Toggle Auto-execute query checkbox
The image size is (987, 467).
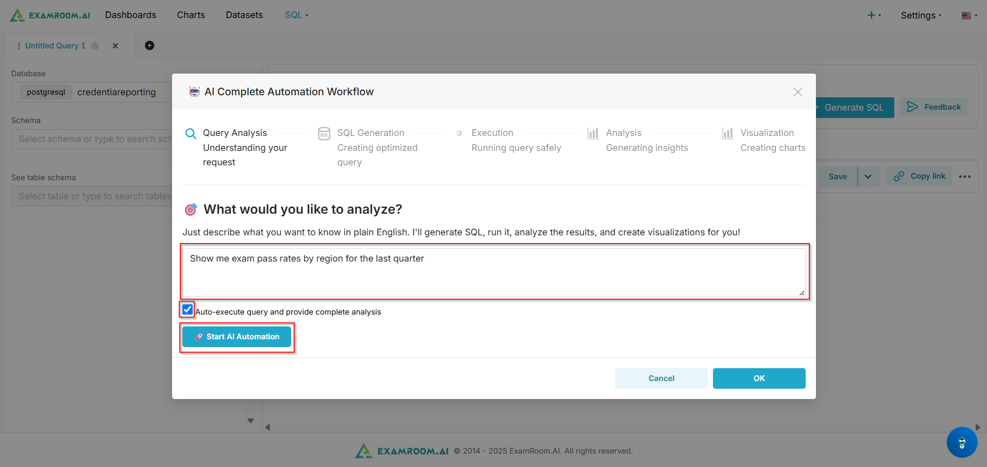point(188,309)
